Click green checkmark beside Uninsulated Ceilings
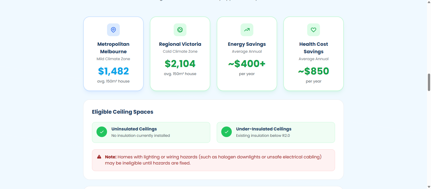 (x=102, y=132)
